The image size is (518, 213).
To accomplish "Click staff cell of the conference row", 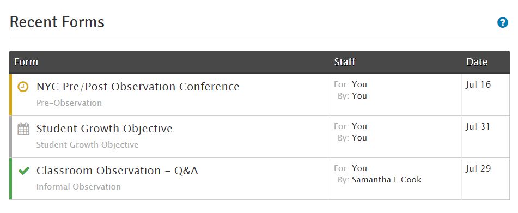I will [395, 95].
